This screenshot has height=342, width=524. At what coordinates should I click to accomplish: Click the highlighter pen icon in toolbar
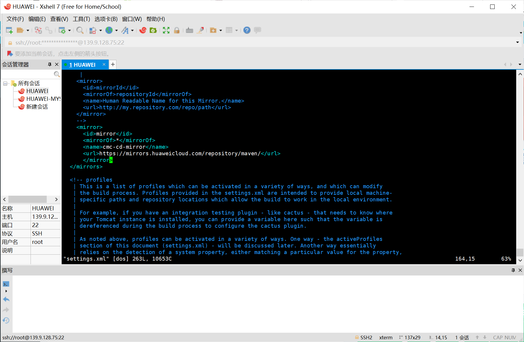coord(200,30)
